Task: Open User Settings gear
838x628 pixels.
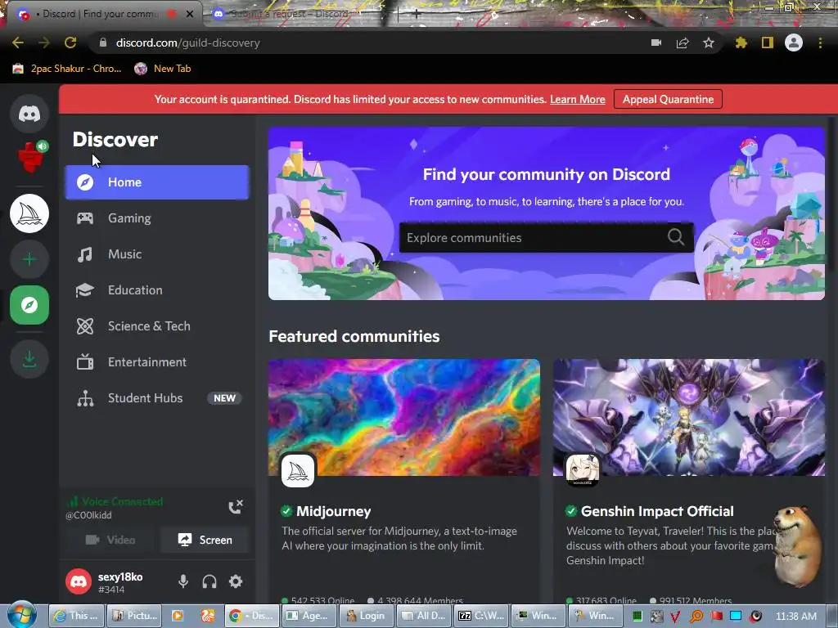Action: click(236, 581)
